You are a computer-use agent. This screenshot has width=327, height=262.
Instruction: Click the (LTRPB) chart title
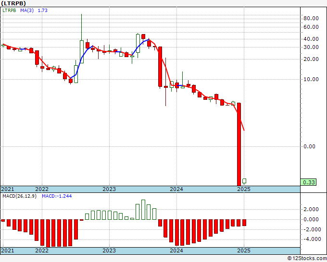point(13,3)
